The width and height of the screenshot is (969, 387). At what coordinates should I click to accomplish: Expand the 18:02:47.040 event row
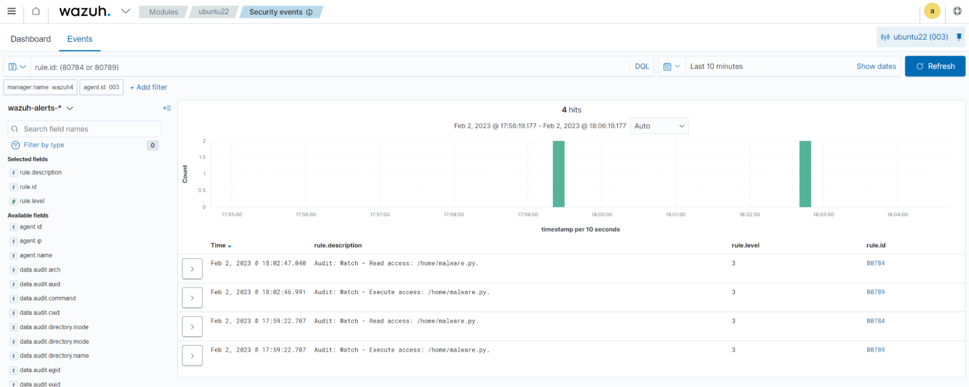(x=192, y=269)
